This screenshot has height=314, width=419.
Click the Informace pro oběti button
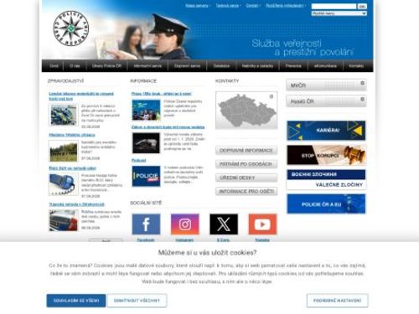click(x=246, y=192)
